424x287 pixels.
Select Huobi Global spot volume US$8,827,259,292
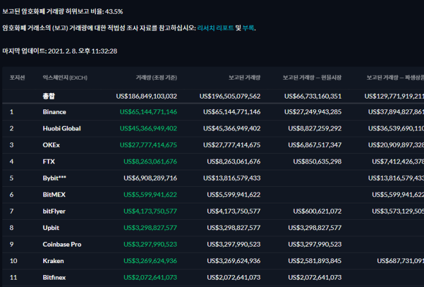[x=315, y=128]
